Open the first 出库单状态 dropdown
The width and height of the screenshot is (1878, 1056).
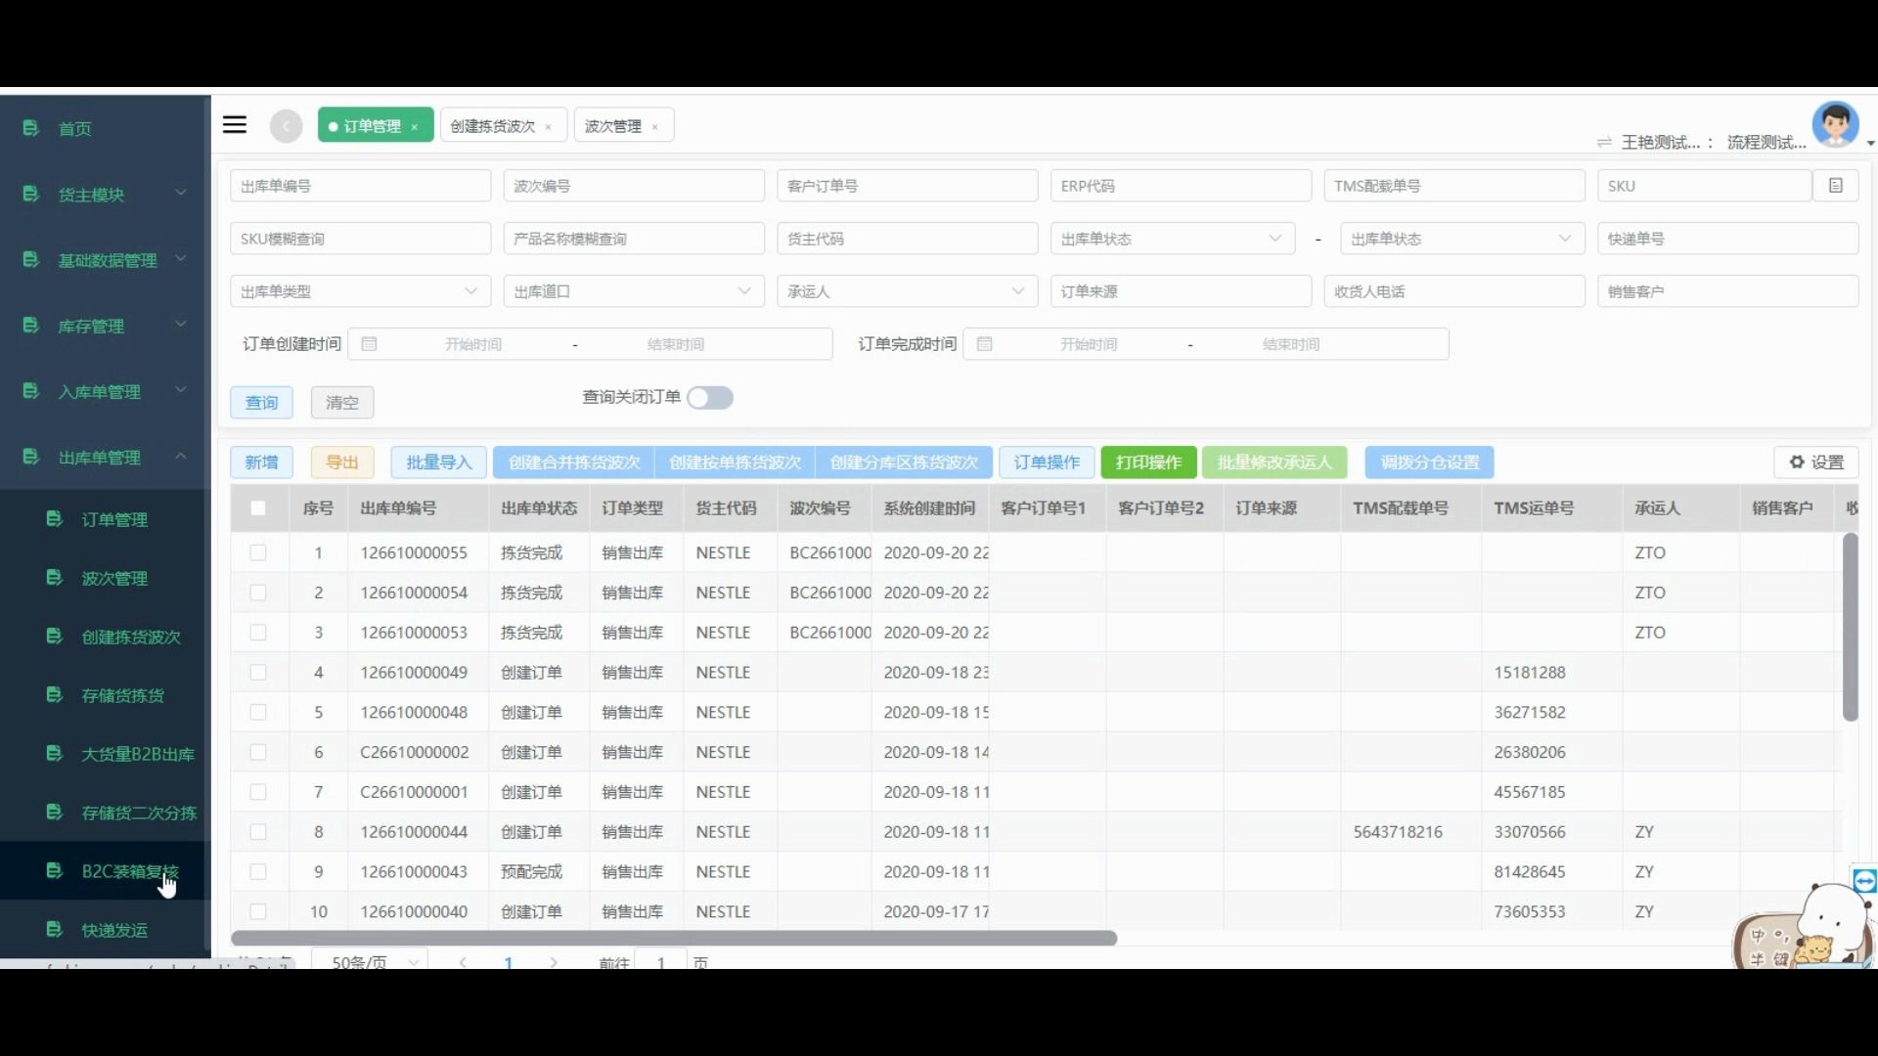click(x=1173, y=239)
